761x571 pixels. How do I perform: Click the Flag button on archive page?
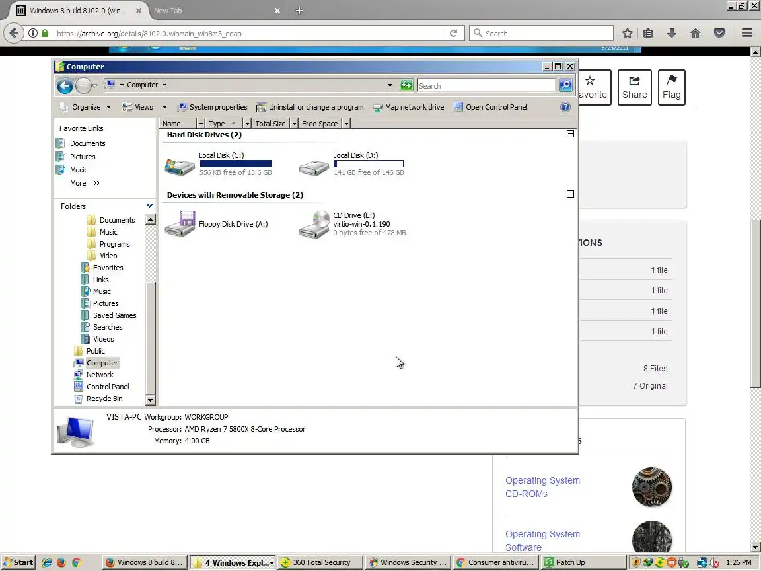[672, 87]
